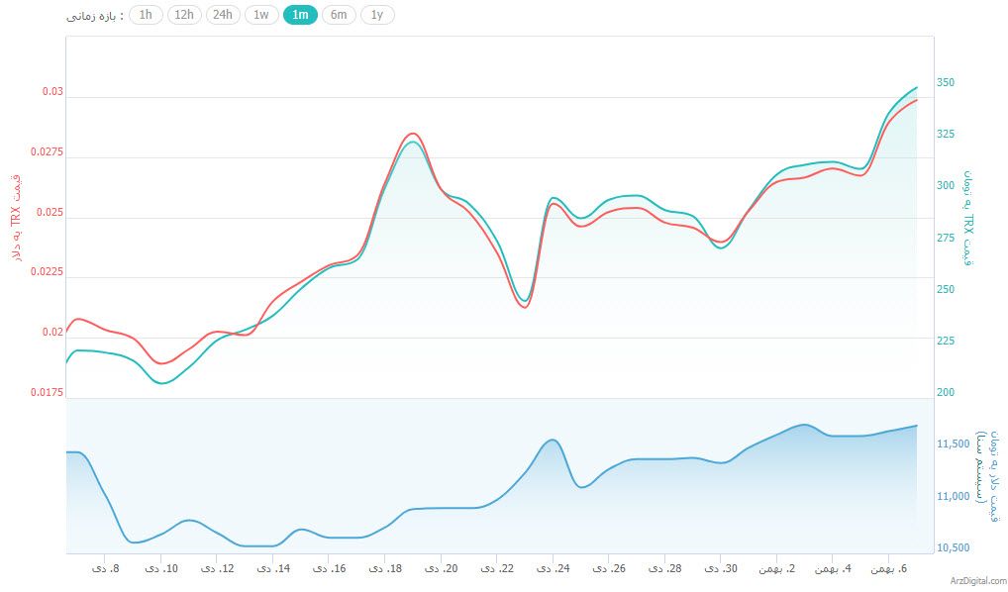The width and height of the screenshot is (1008, 592).
Task: Show the 1y time range chart
Action: tap(376, 15)
